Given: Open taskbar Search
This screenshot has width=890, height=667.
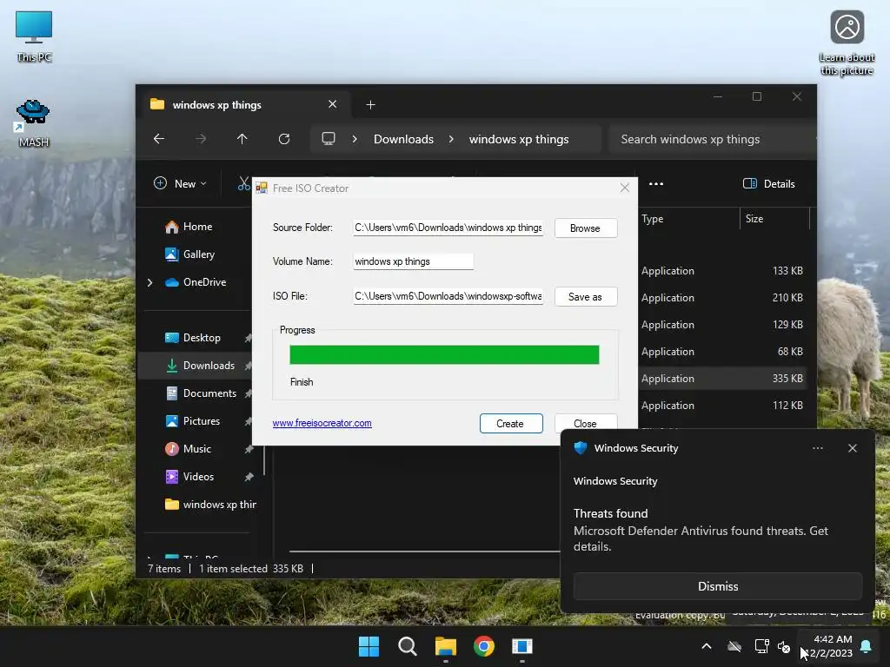Looking at the screenshot, I should (x=407, y=646).
